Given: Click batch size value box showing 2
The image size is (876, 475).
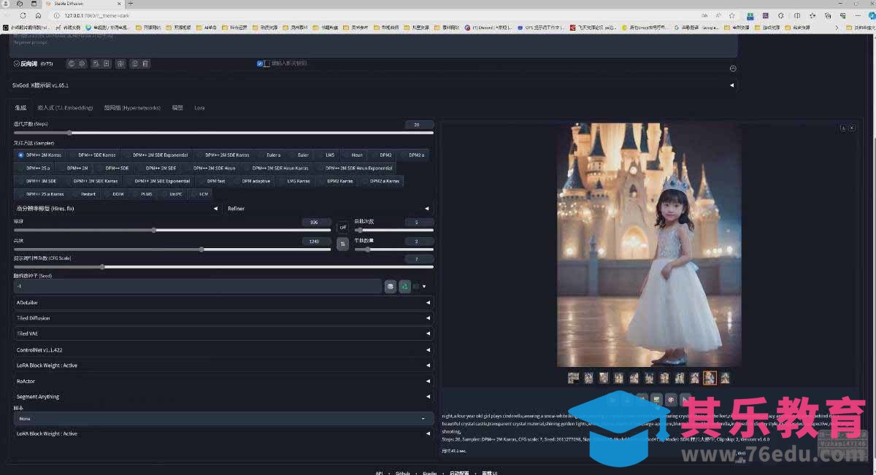Looking at the screenshot, I should [x=419, y=241].
